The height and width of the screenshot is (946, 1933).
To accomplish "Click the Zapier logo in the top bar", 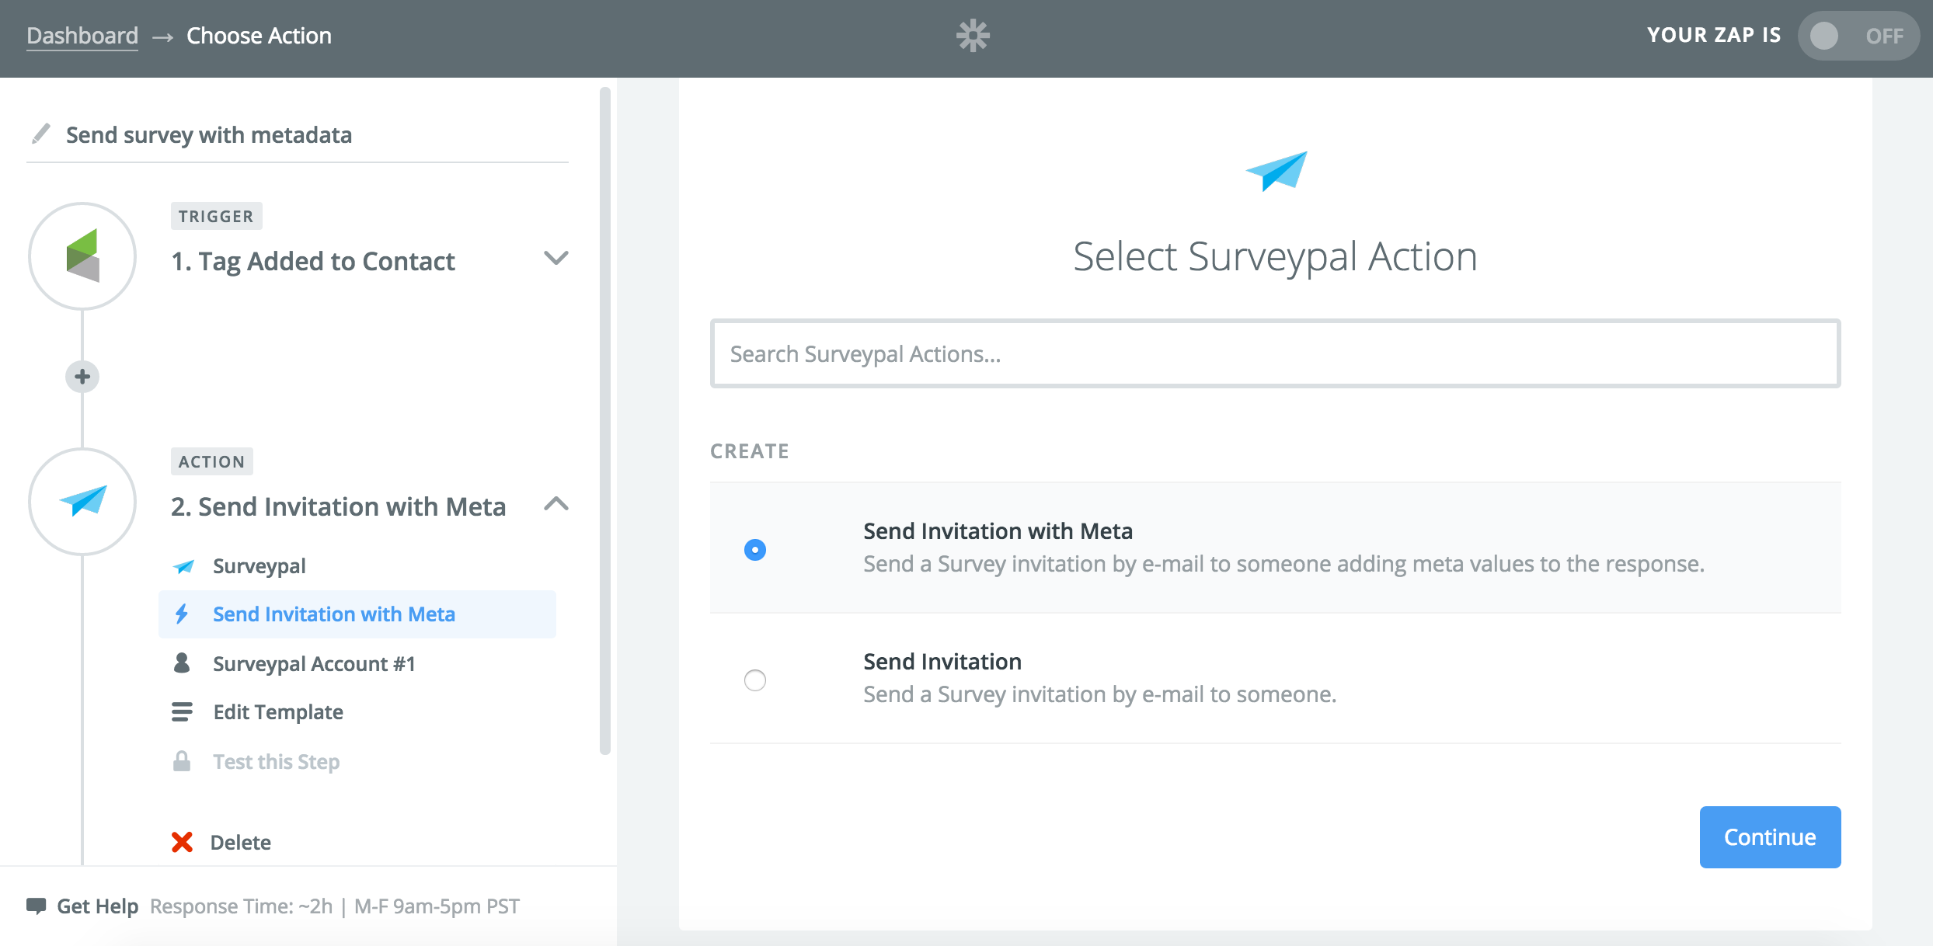I will click(x=973, y=36).
